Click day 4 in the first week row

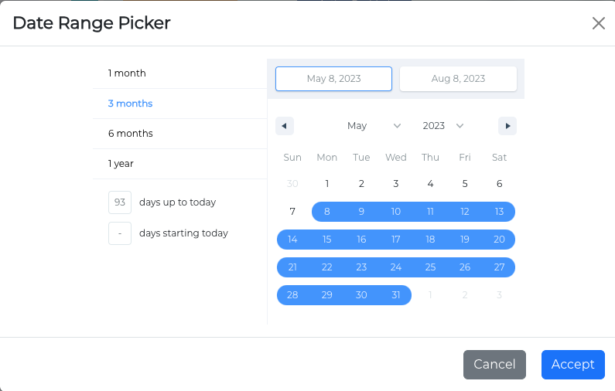coord(430,184)
